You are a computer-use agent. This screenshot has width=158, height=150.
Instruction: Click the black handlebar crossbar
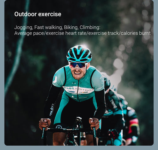70,130
